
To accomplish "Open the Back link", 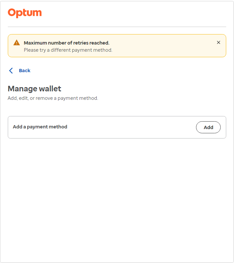I will coord(24,70).
